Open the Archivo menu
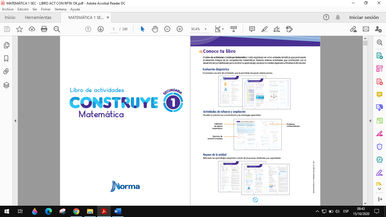386x217 pixels. pyautogui.click(x=8, y=9)
